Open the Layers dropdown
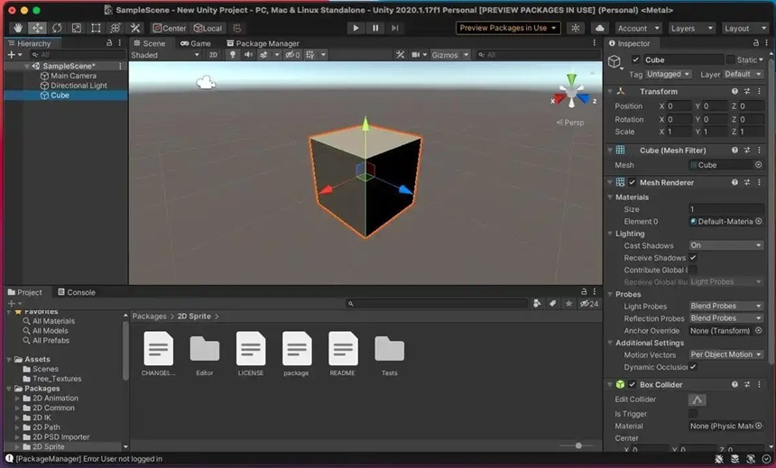 (691, 29)
